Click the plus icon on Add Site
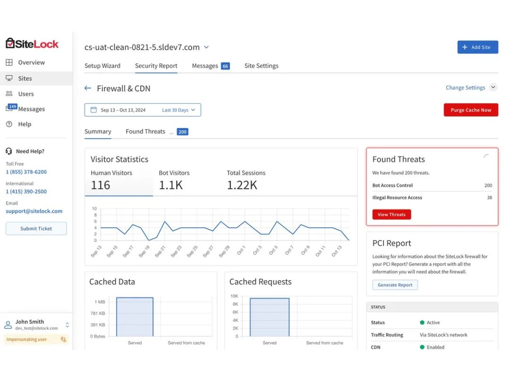The height and width of the screenshot is (382, 510). (x=465, y=47)
